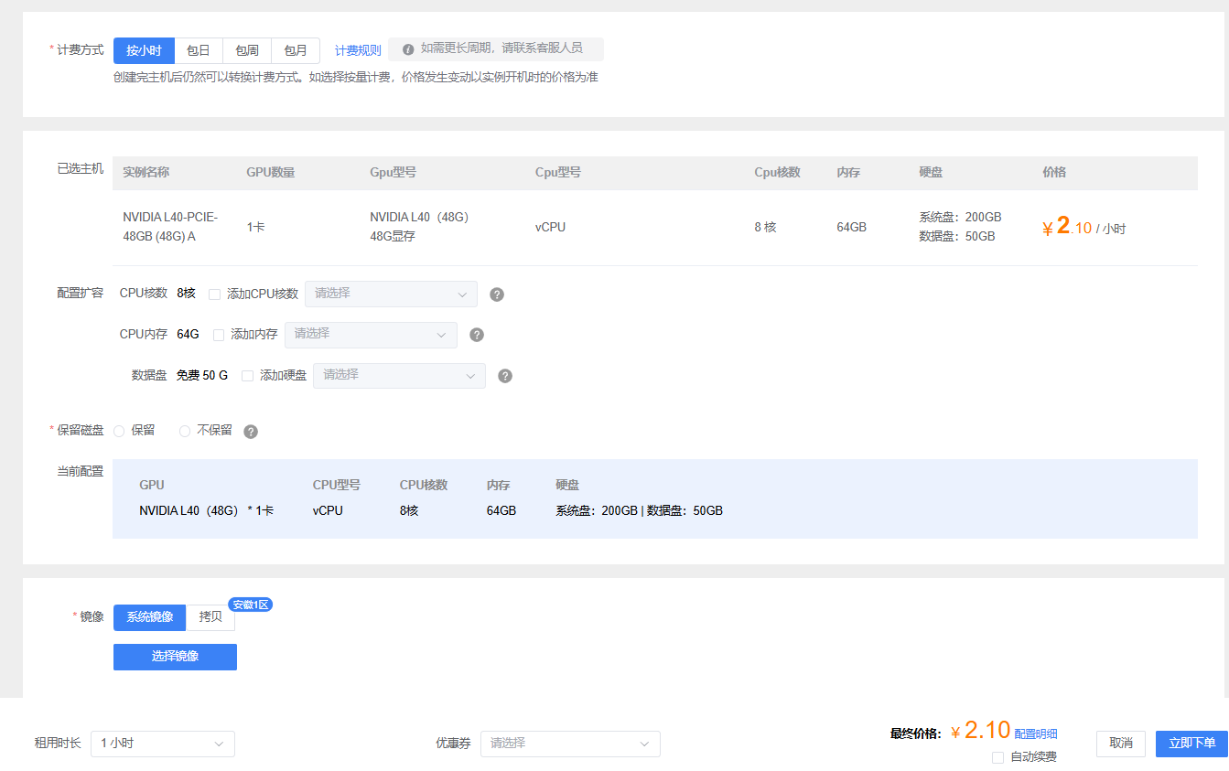Image resolution: width=1229 pixels, height=771 pixels.
Task: Open the 租用时长 dropdown
Action: click(x=163, y=744)
